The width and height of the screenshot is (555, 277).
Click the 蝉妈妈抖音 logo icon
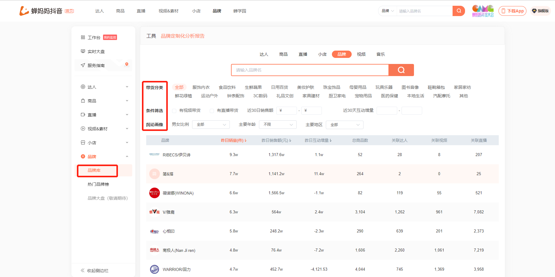[24, 11]
